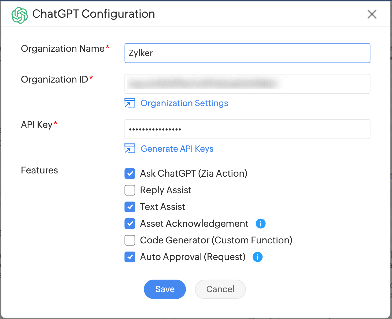Select the Organization ID input field

[x=247, y=84]
